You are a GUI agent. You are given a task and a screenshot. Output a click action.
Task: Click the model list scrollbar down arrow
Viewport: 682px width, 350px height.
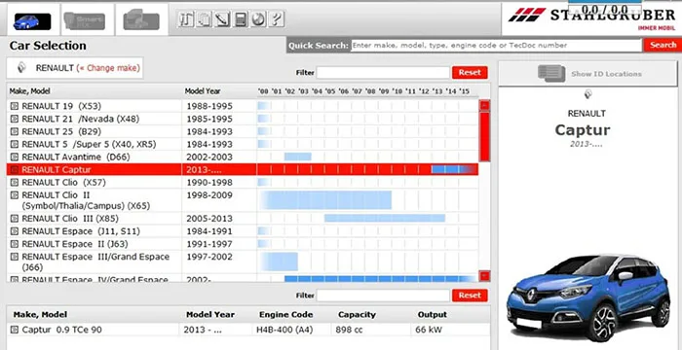click(484, 276)
